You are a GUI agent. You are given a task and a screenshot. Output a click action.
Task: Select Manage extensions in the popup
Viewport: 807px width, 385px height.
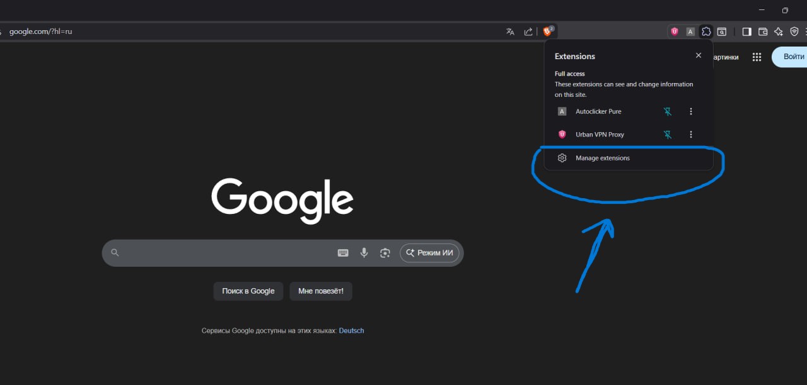click(602, 158)
